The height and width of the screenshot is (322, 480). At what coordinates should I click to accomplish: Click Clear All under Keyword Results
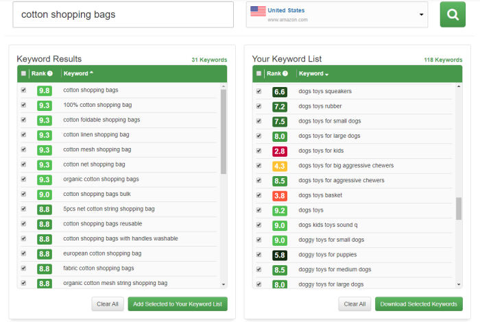click(x=108, y=304)
